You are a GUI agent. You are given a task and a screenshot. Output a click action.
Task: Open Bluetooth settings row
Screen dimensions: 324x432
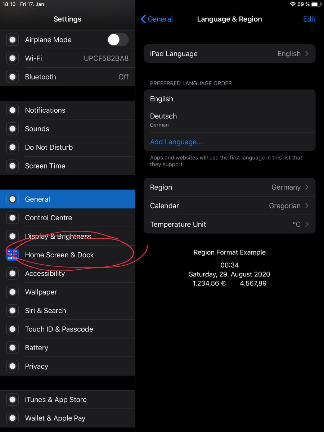pos(67,77)
